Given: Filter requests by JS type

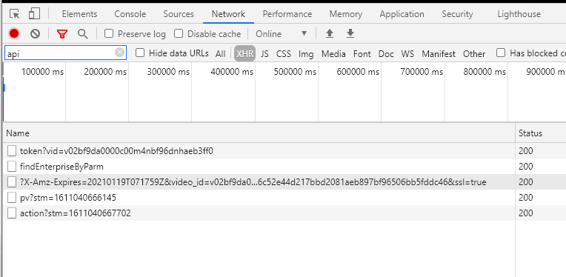Looking at the screenshot, I should pyautogui.click(x=264, y=54).
